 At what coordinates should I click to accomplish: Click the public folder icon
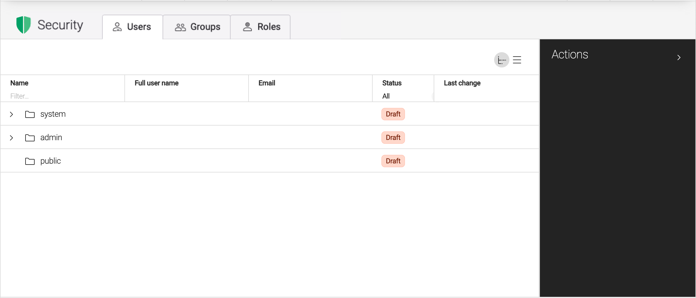30,161
